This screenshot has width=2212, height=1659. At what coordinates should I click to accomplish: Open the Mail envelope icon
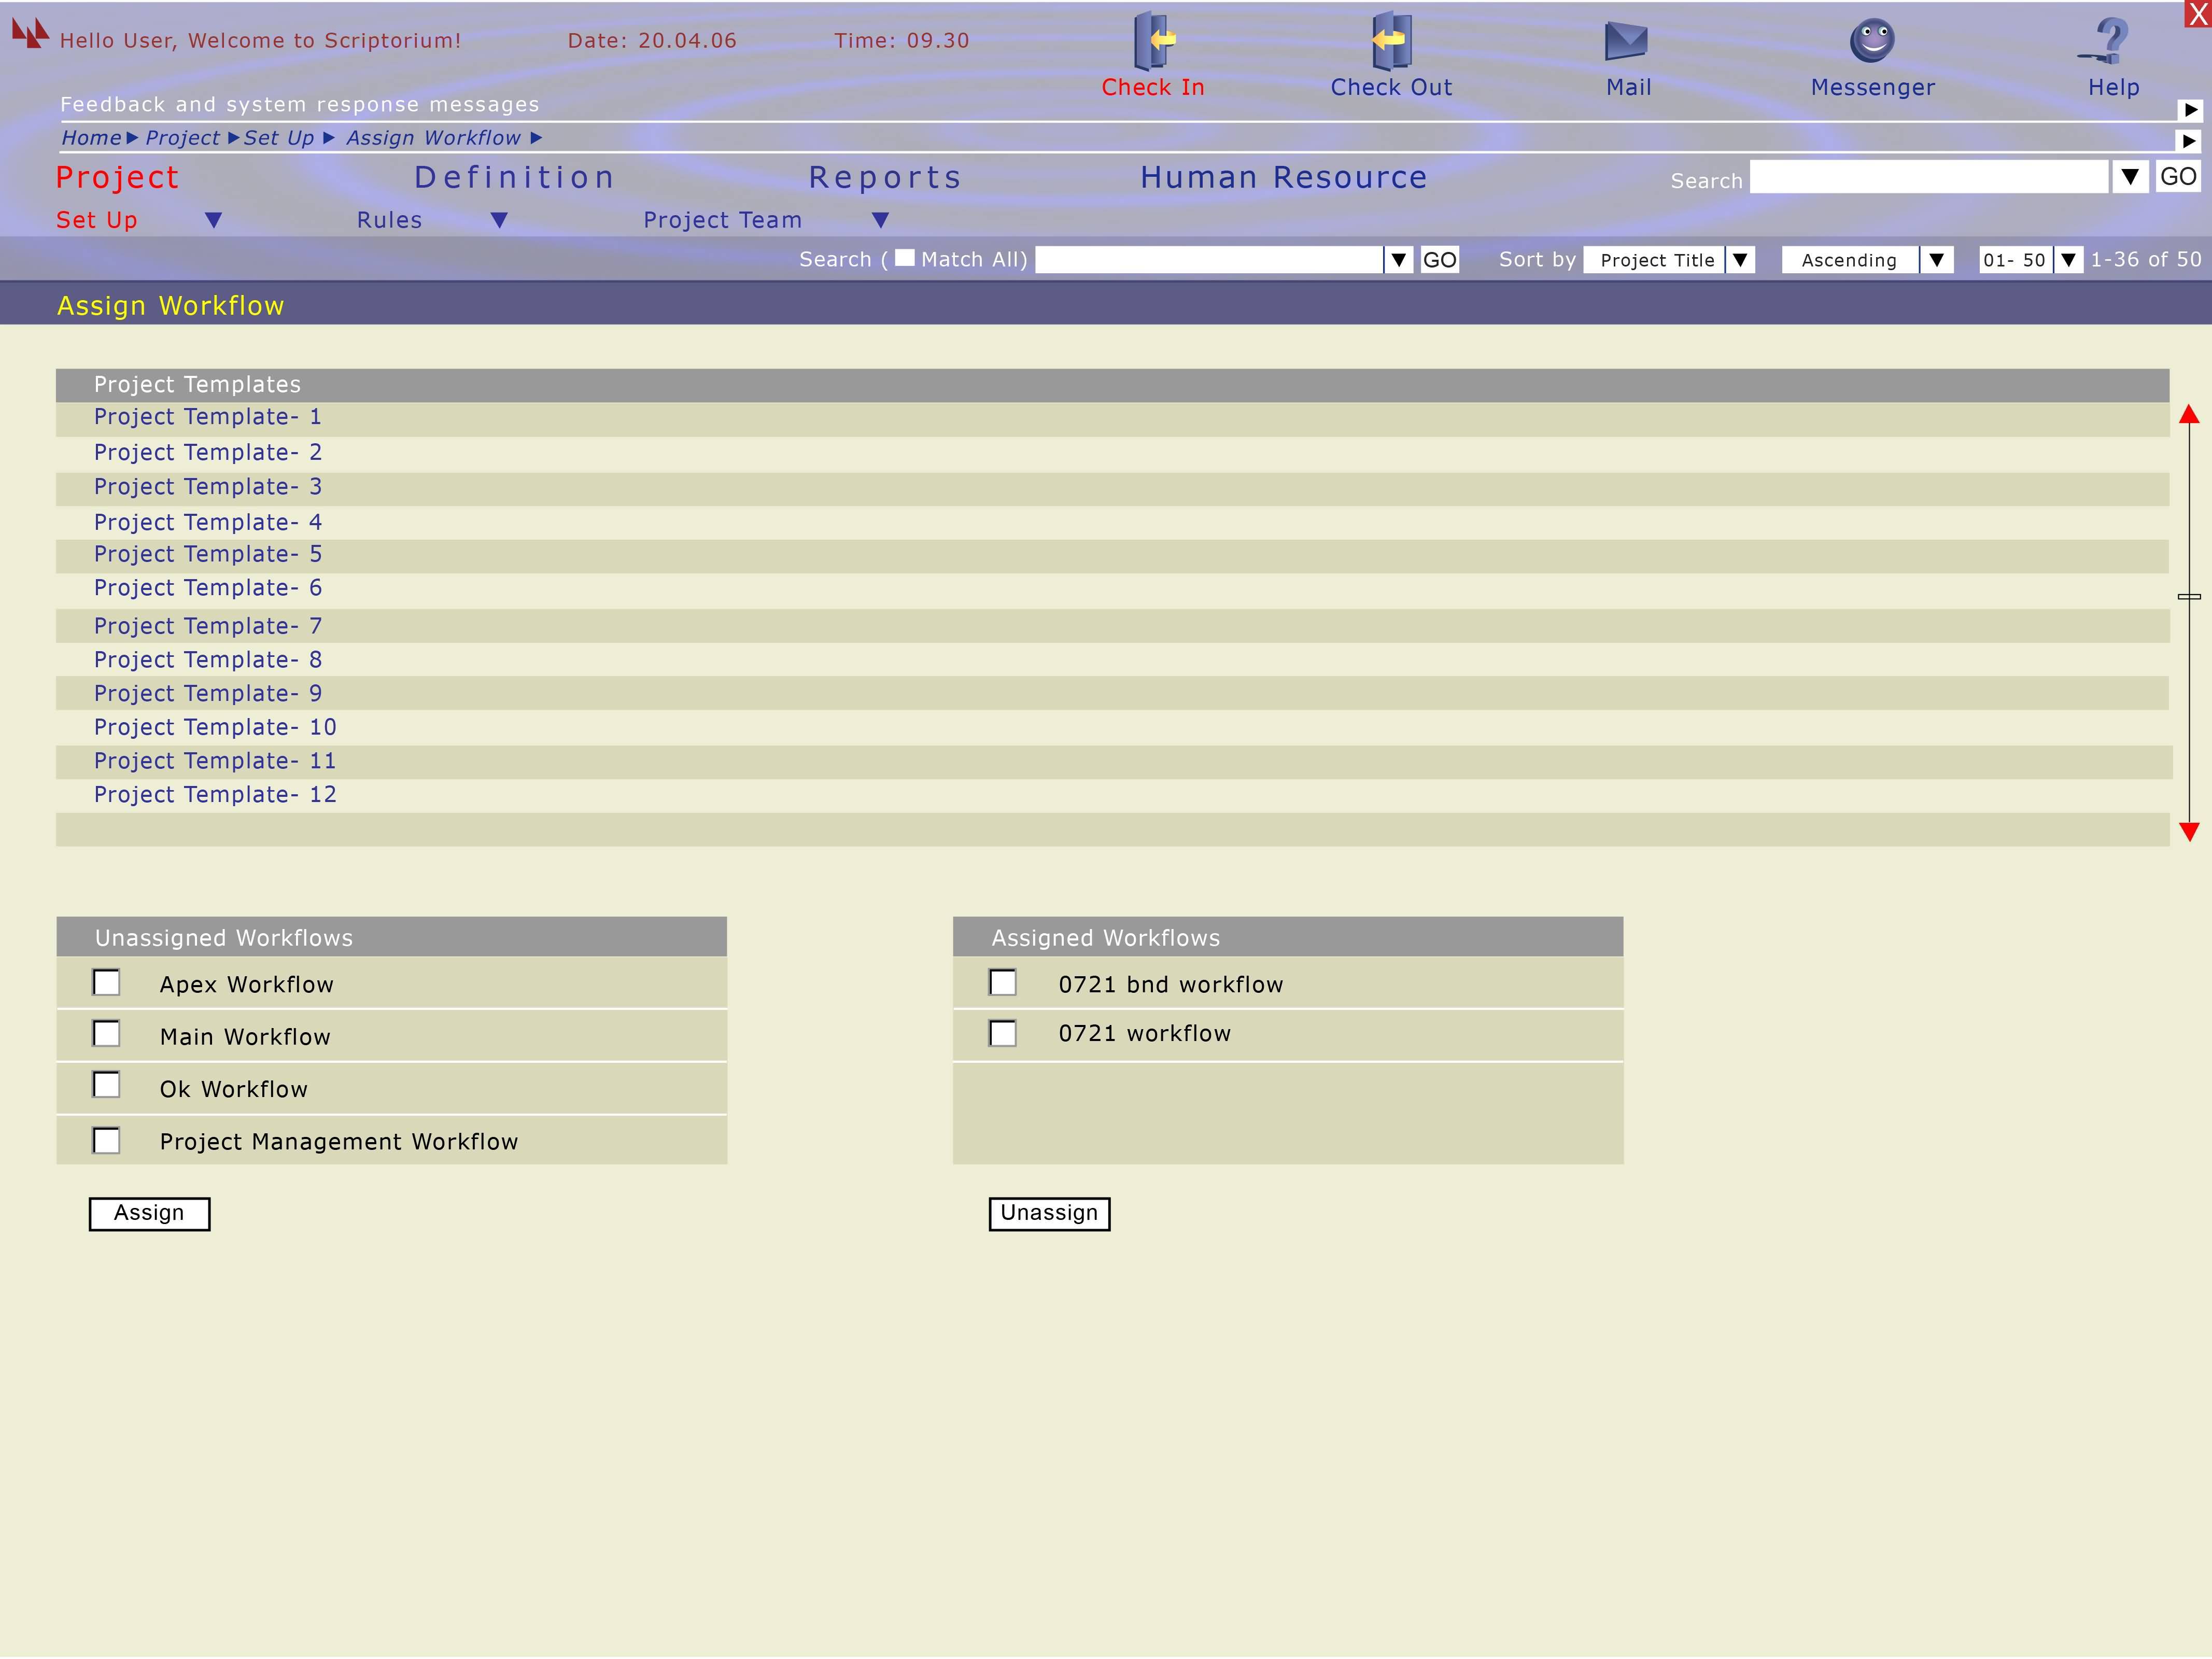[x=1626, y=41]
